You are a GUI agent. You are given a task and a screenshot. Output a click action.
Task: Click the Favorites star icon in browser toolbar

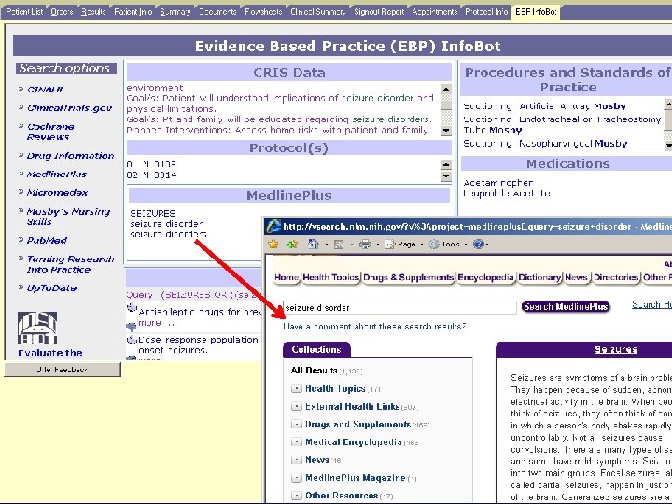pos(273,244)
